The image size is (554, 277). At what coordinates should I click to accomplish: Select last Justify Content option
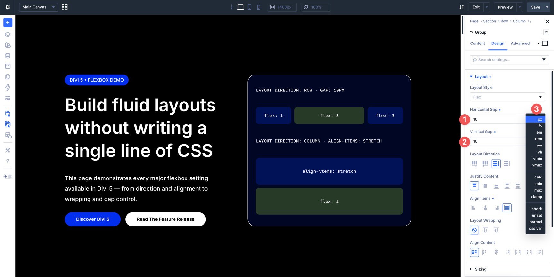pyautogui.click(x=518, y=186)
